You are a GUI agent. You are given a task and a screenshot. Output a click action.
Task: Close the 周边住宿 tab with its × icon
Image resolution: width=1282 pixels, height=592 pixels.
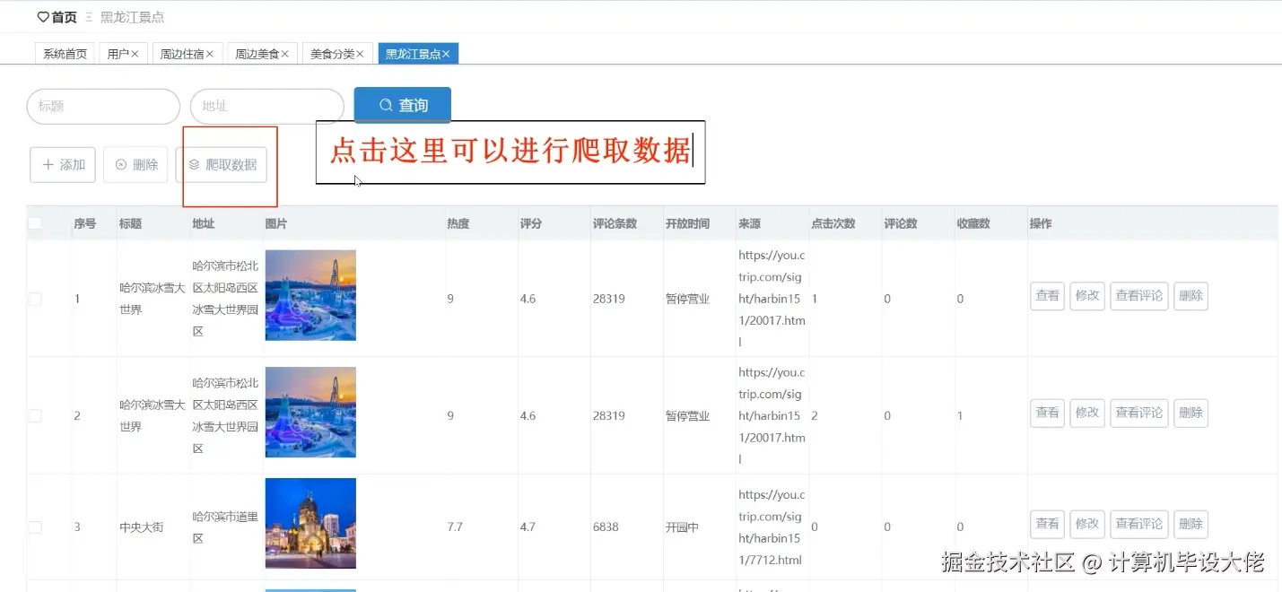[212, 53]
